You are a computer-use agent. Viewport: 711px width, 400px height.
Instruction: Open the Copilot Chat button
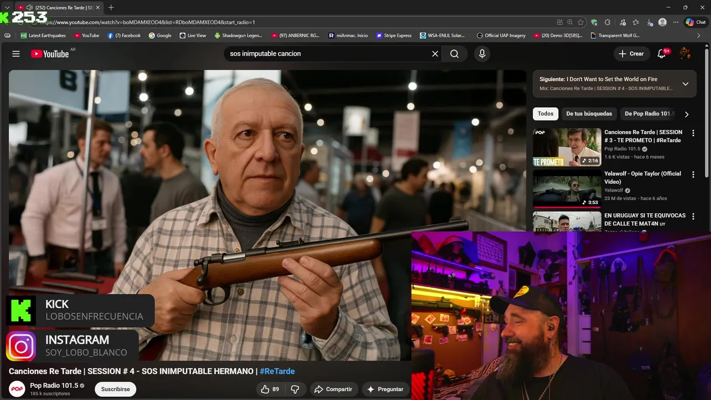696,22
